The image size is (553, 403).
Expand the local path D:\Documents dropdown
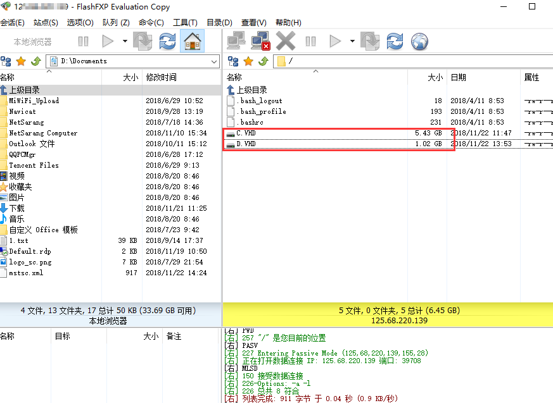click(213, 61)
